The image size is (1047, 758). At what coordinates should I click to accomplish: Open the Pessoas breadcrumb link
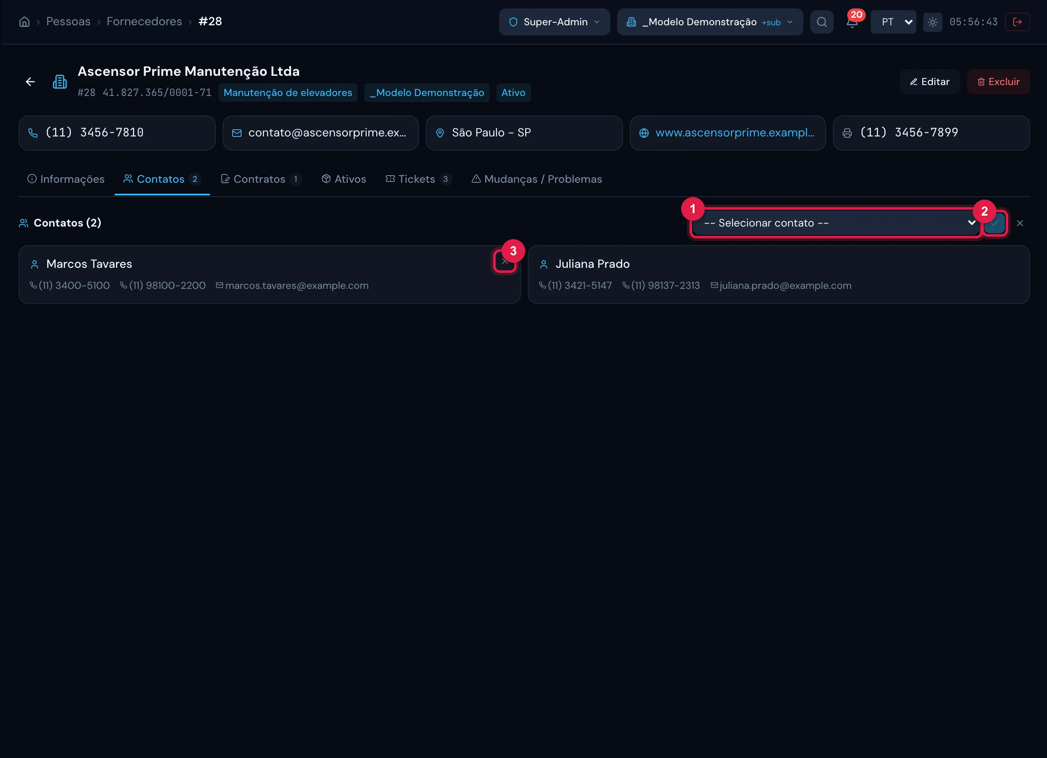point(68,21)
